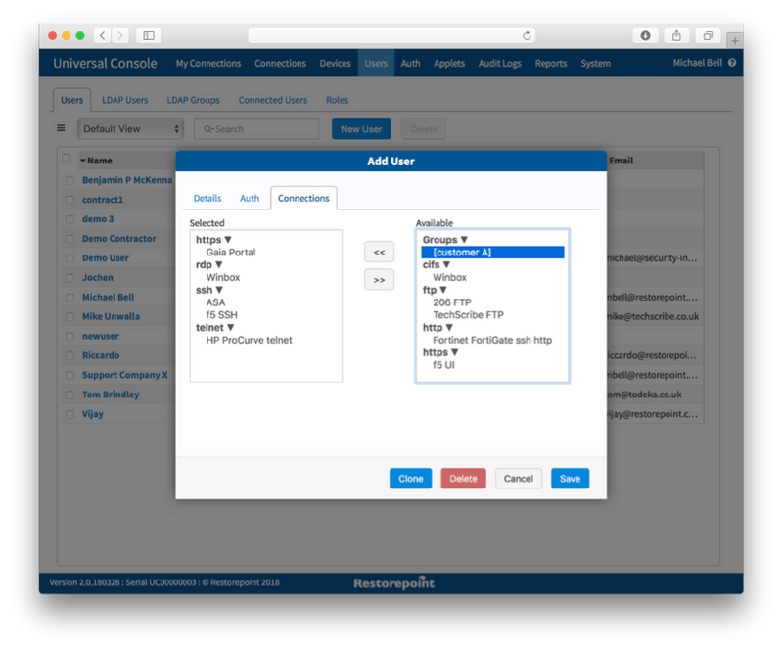Open the LDAP Groups tab
The height and width of the screenshot is (650, 783).
(x=193, y=100)
